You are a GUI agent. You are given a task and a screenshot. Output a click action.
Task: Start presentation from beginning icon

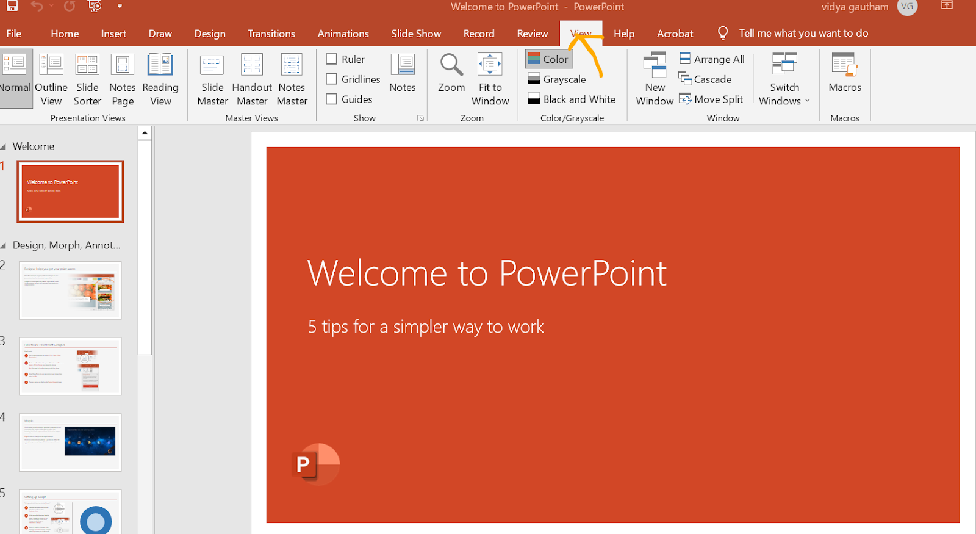[x=95, y=7]
